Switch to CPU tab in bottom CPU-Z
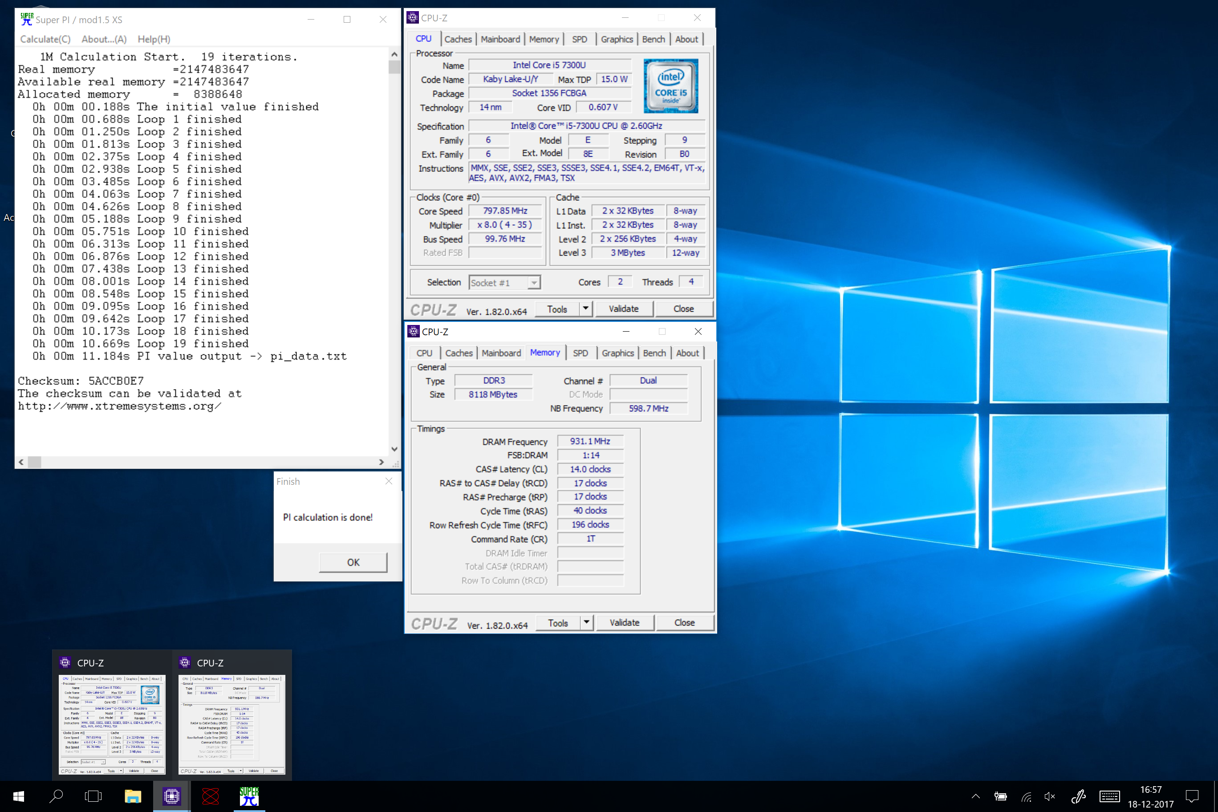Screen dimensions: 1218x812 coord(424,353)
